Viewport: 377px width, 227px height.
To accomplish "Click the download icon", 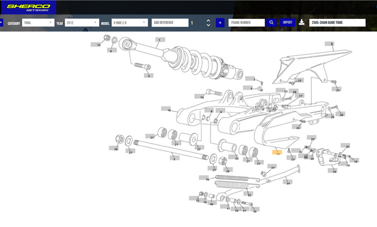I will pyautogui.click(x=302, y=23).
